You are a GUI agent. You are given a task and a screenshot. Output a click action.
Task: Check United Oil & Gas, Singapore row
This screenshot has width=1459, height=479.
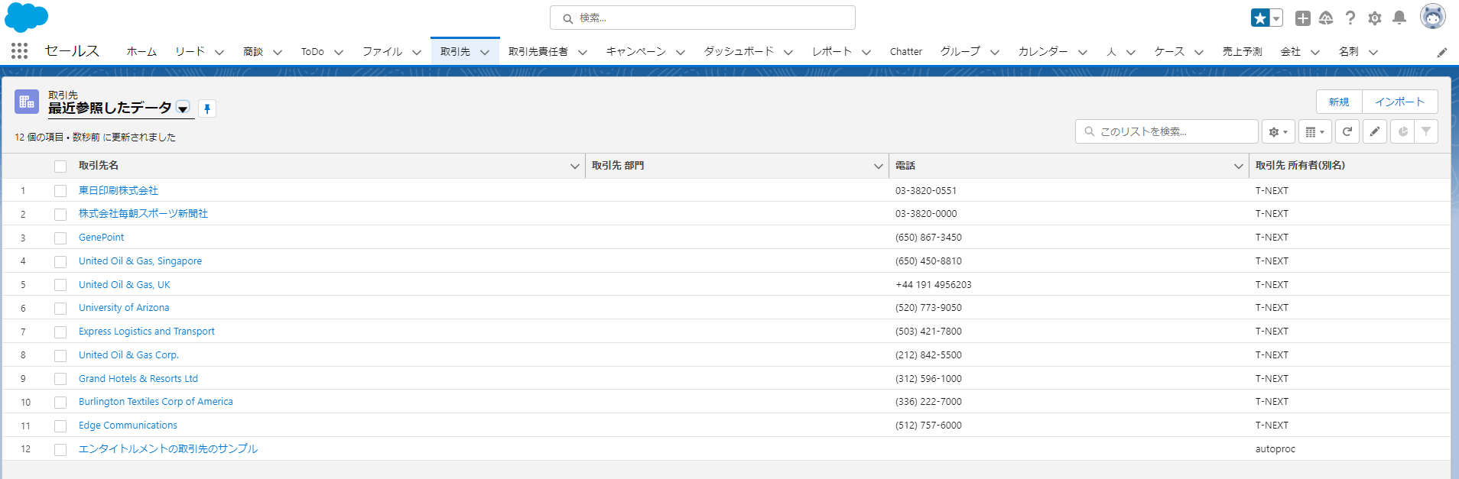60,262
